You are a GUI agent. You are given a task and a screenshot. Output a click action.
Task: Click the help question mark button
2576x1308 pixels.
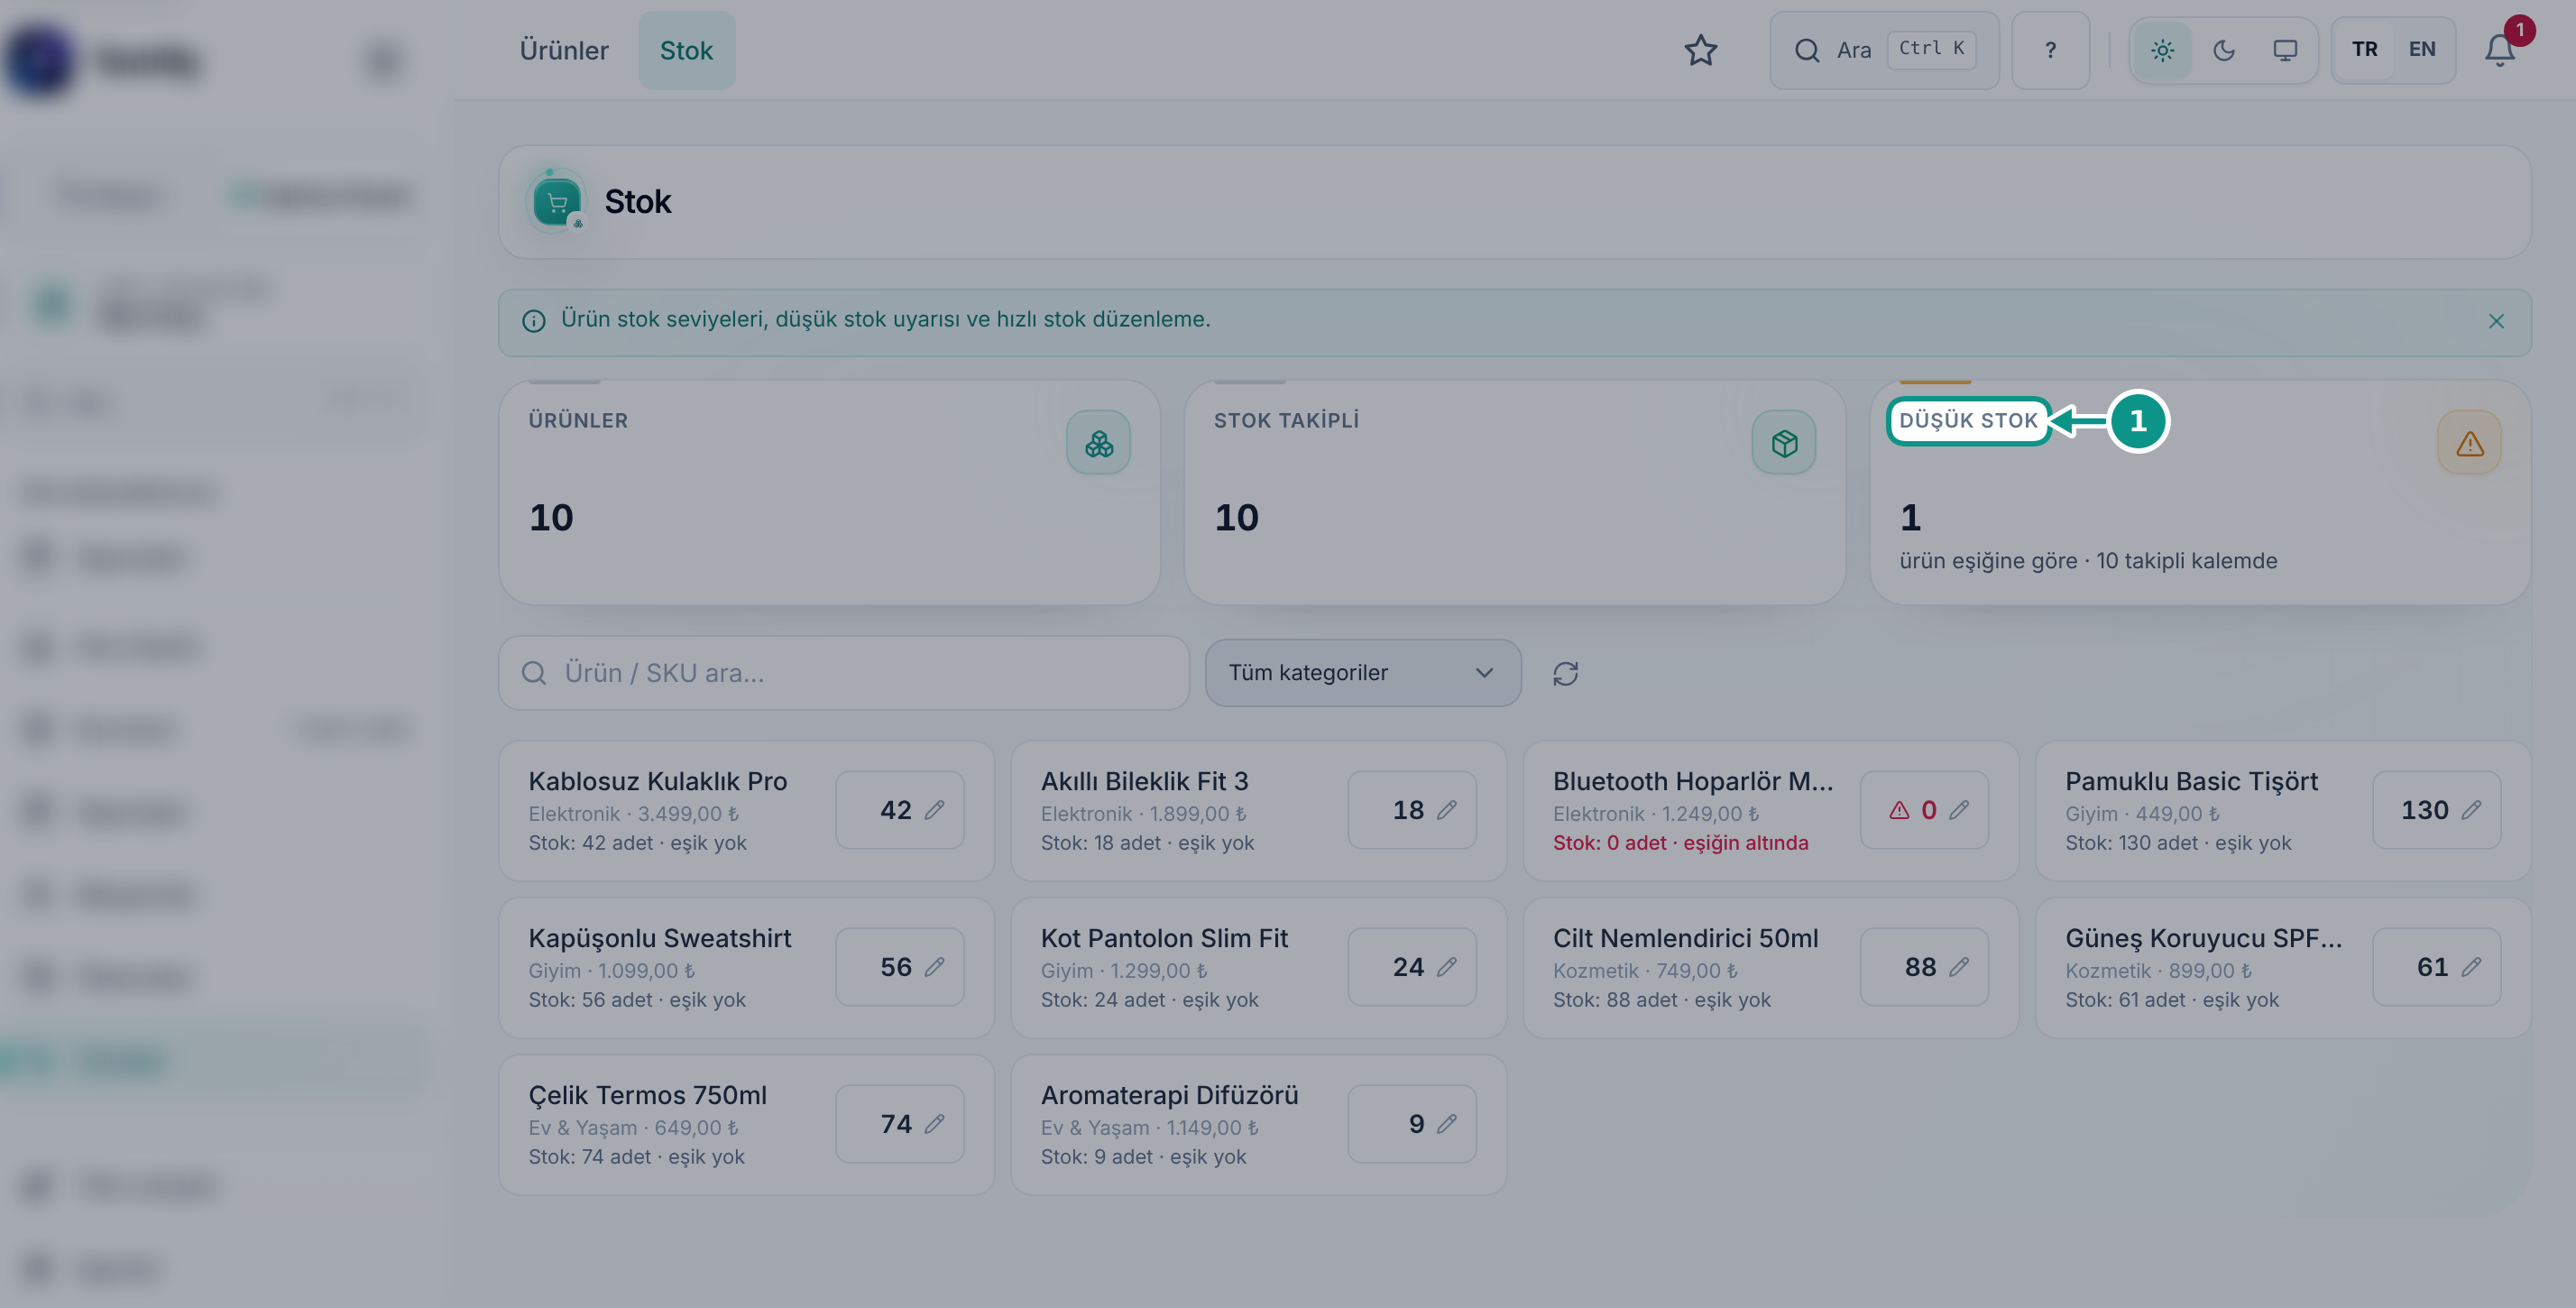(2050, 50)
